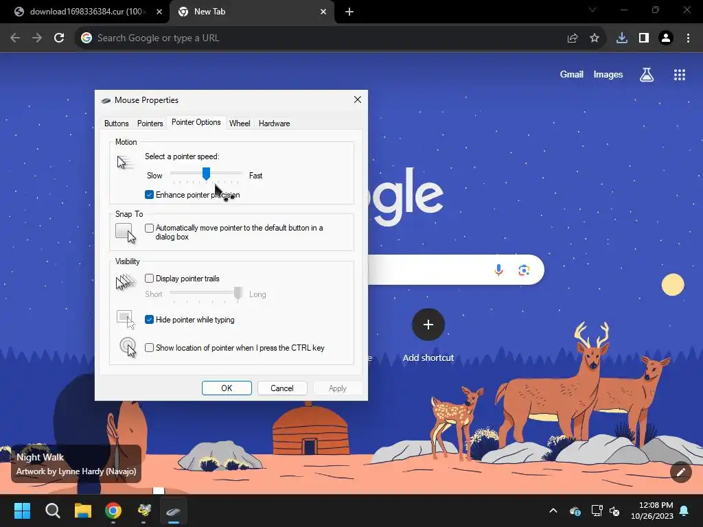Image resolution: width=703 pixels, height=527 pixels.
Task: Click the Chrome icon in taskbar
Action: (113, 511)
